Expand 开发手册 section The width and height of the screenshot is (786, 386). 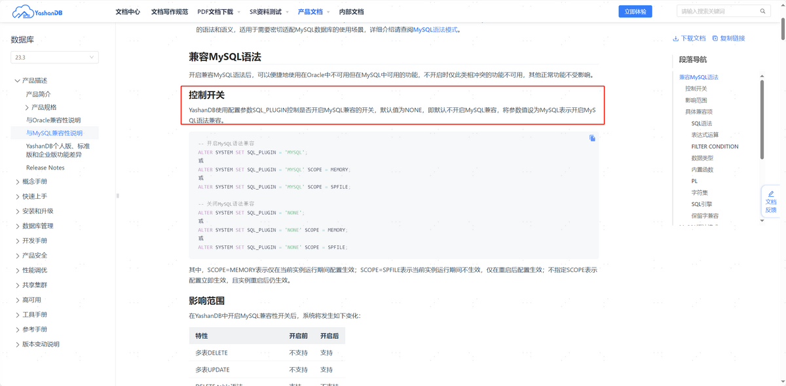pos(18,241)
